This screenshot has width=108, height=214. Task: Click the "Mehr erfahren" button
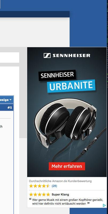(x=67, y=166)
